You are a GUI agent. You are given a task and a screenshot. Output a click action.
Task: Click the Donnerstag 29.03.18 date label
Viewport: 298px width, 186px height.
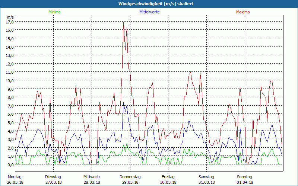[130, 180]
